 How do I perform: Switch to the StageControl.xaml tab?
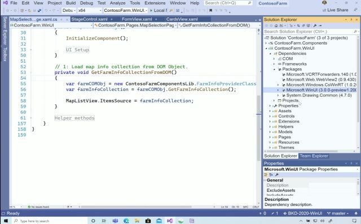[x=89, y=19]
